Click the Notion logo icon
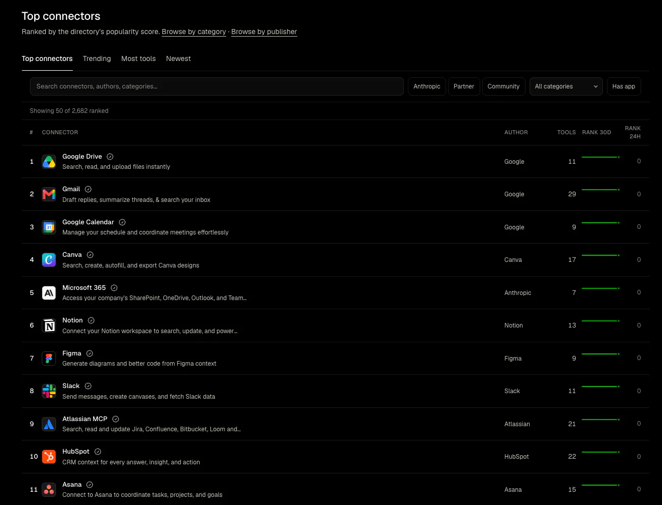This screenshot has width=662, height=505. [x=49, y=325]
